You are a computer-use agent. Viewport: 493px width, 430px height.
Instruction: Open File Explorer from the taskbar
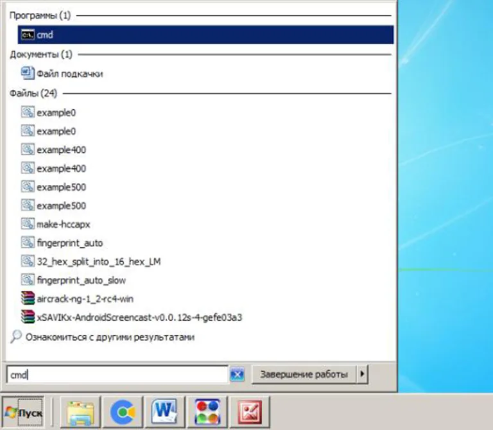(x=80, y=412)
